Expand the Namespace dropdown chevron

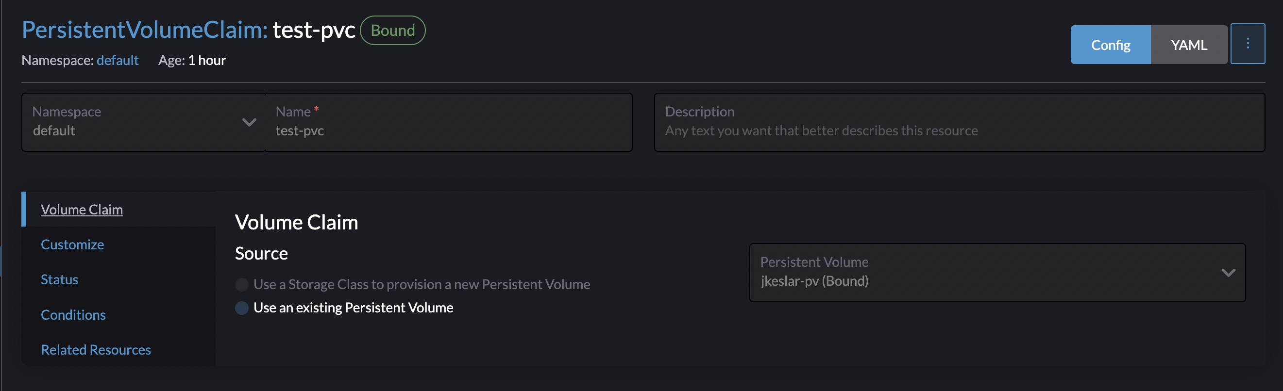pos(249,122)
